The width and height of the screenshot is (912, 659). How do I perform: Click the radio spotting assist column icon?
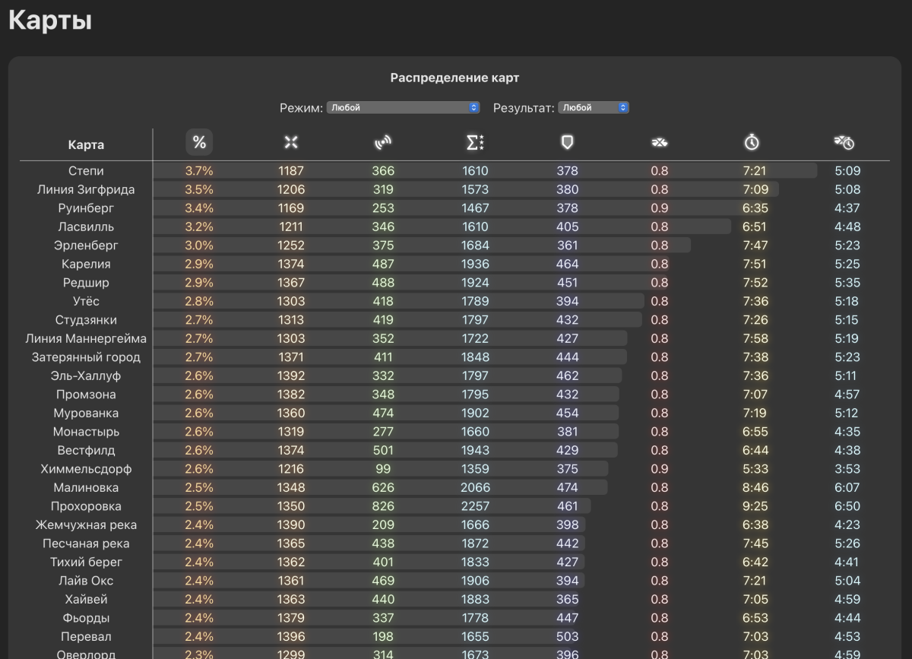pyautogui.click(x=384, y=142)
